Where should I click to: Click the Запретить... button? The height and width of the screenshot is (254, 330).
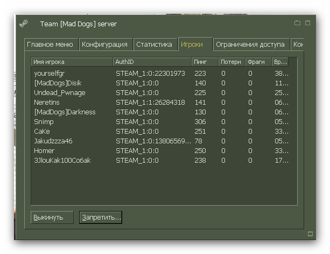point(101,217)
